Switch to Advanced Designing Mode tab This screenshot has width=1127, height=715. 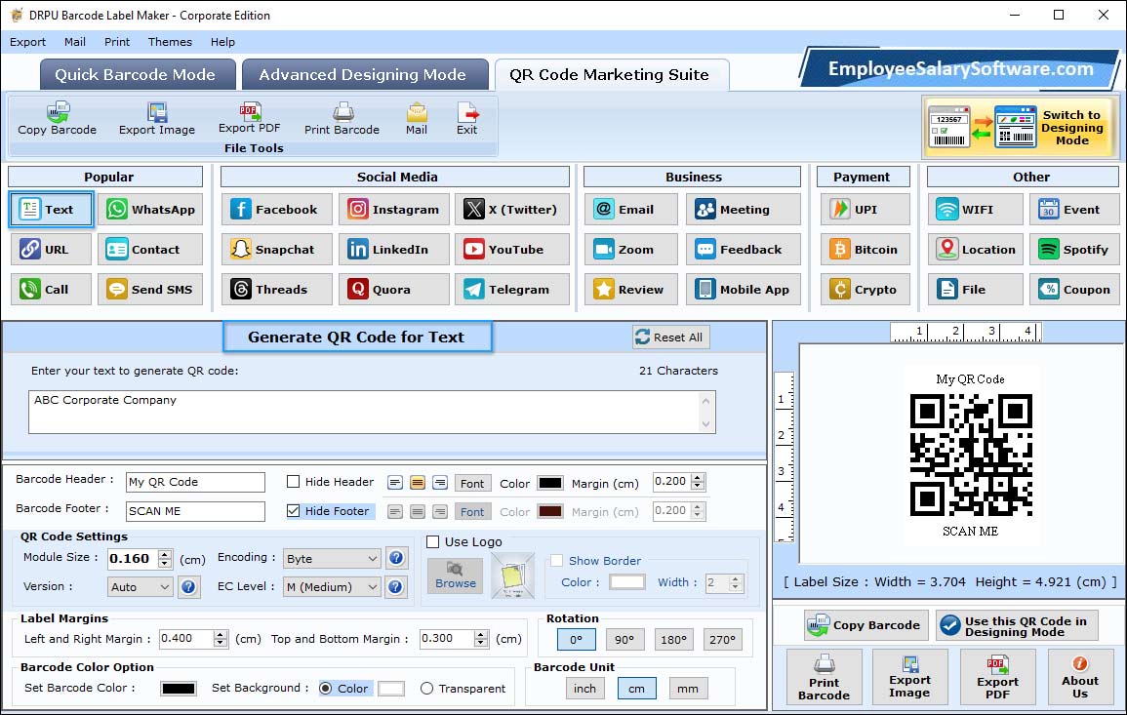pos(364,75)
